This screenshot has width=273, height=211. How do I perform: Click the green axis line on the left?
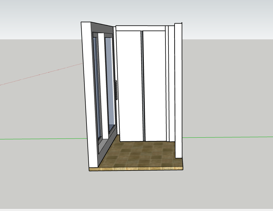44,139
